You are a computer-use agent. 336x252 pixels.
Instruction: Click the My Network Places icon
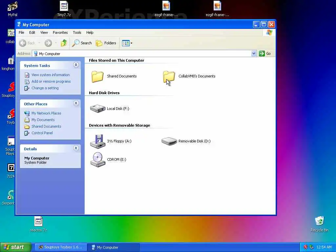27,113
